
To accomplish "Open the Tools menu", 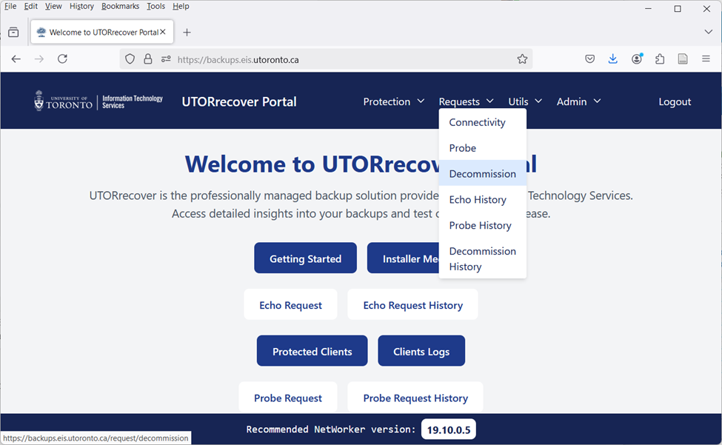I will click(x=156, y=7).
